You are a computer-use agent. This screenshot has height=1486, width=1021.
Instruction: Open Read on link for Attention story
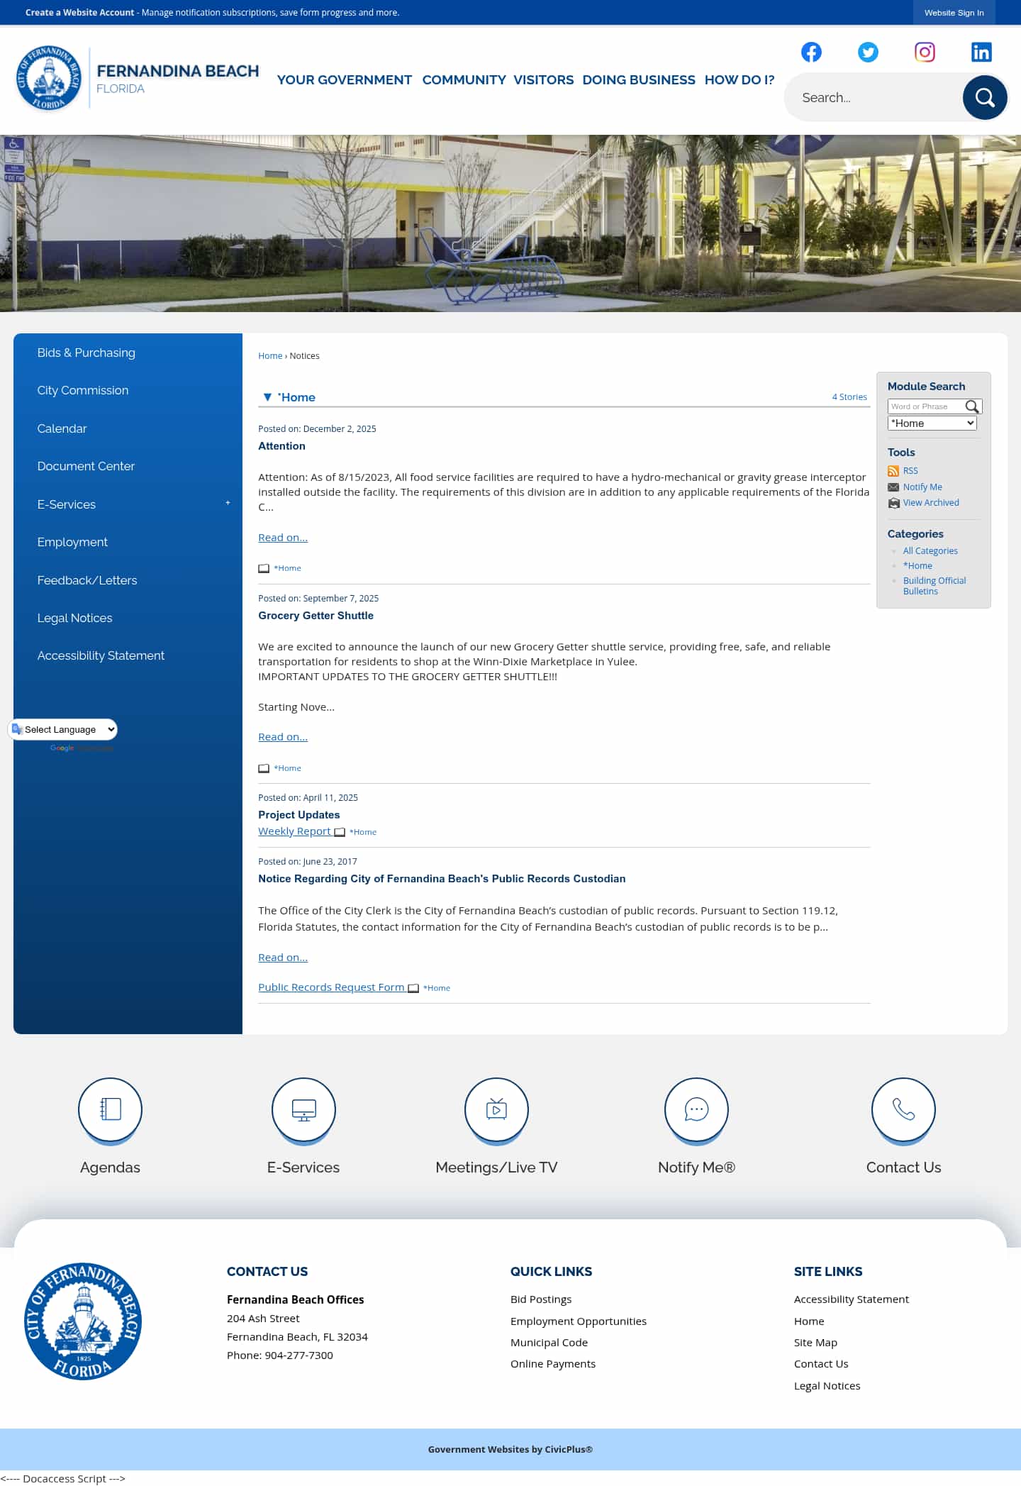tap(283, 538)
